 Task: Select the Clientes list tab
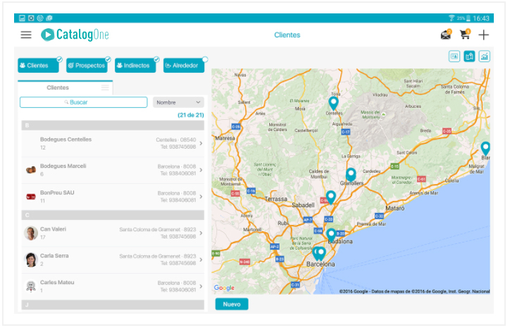(65, 87)
